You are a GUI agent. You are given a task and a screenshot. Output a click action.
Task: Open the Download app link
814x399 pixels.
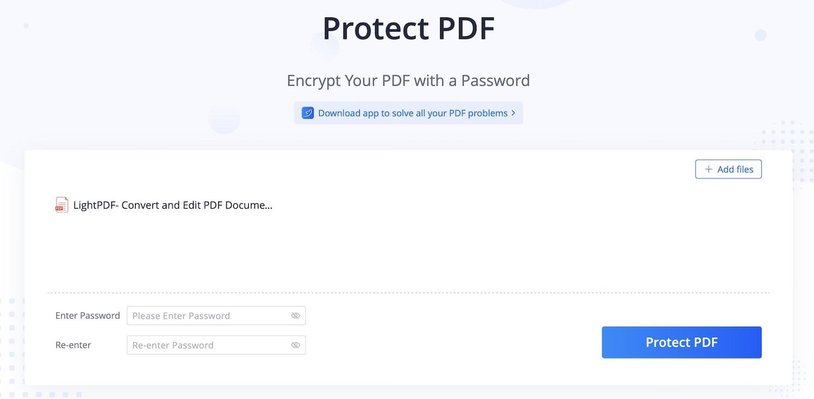click(412, 113)
